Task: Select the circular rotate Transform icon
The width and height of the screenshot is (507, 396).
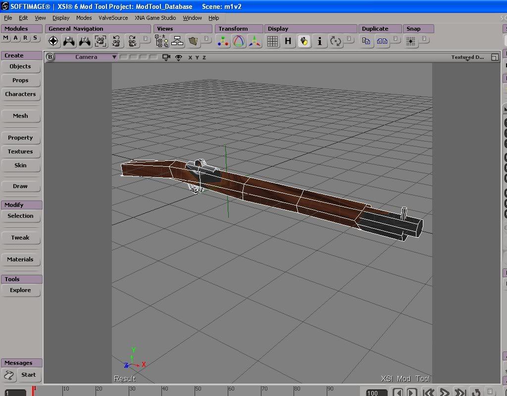Action: pyautogui.click(x=239, y=41)
